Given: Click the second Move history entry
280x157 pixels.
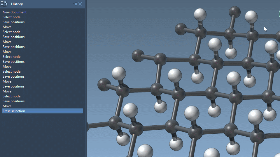Looking at the screenshot, I should pos(7,42).
